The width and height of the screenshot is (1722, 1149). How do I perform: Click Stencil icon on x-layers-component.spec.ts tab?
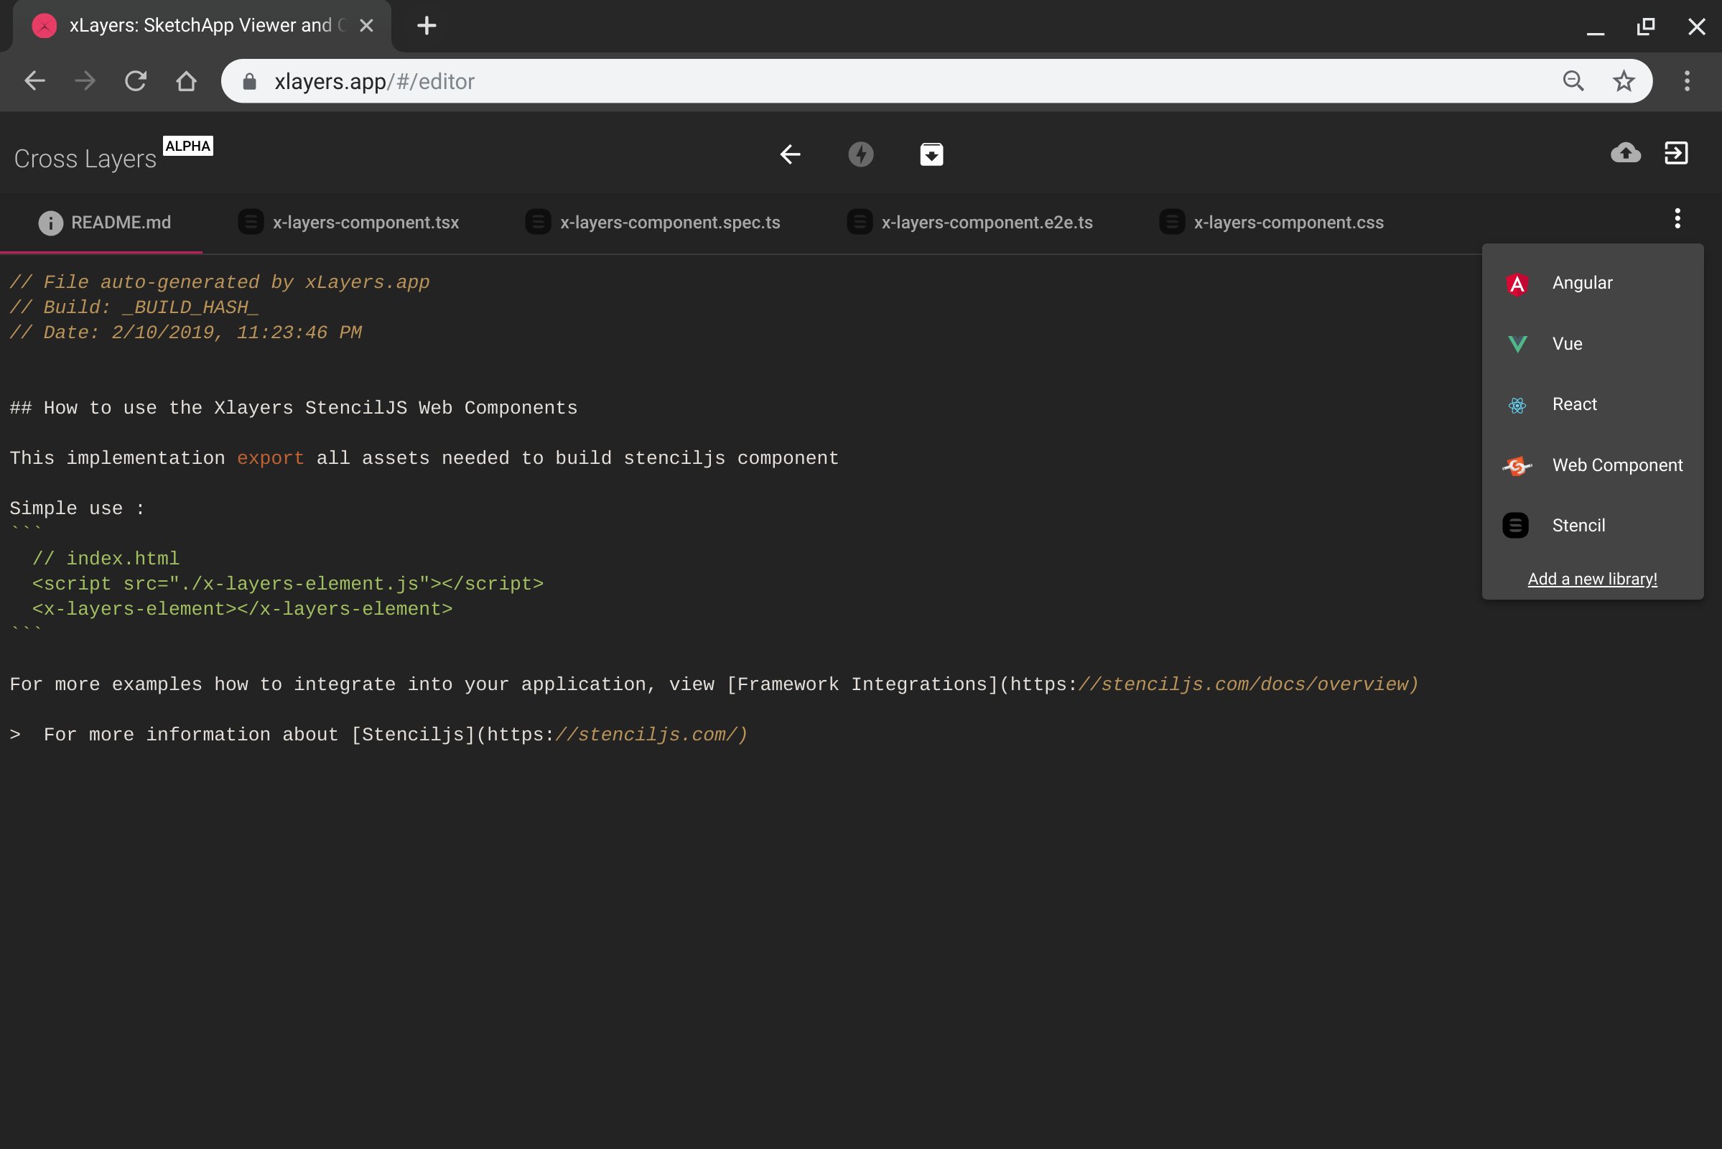pyautogui.click(x=538, y=222)
